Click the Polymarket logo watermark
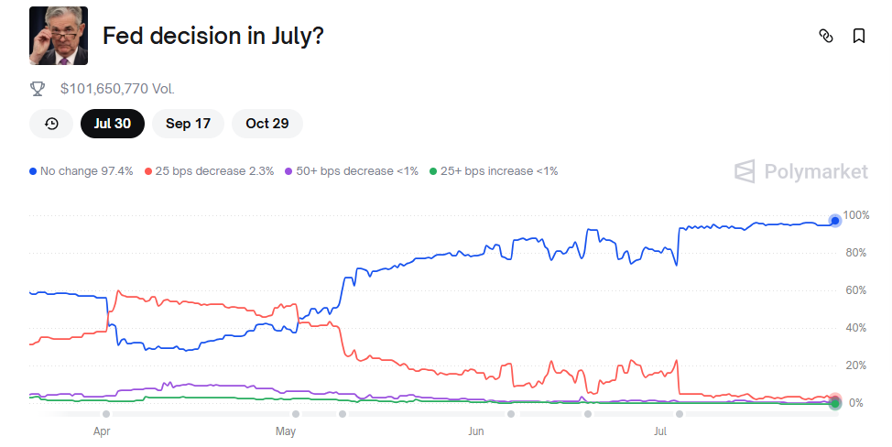 coord(801,171)
